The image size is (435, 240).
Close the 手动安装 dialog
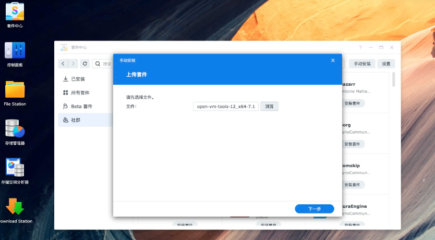pyautogui.click(x=333, y=60)
